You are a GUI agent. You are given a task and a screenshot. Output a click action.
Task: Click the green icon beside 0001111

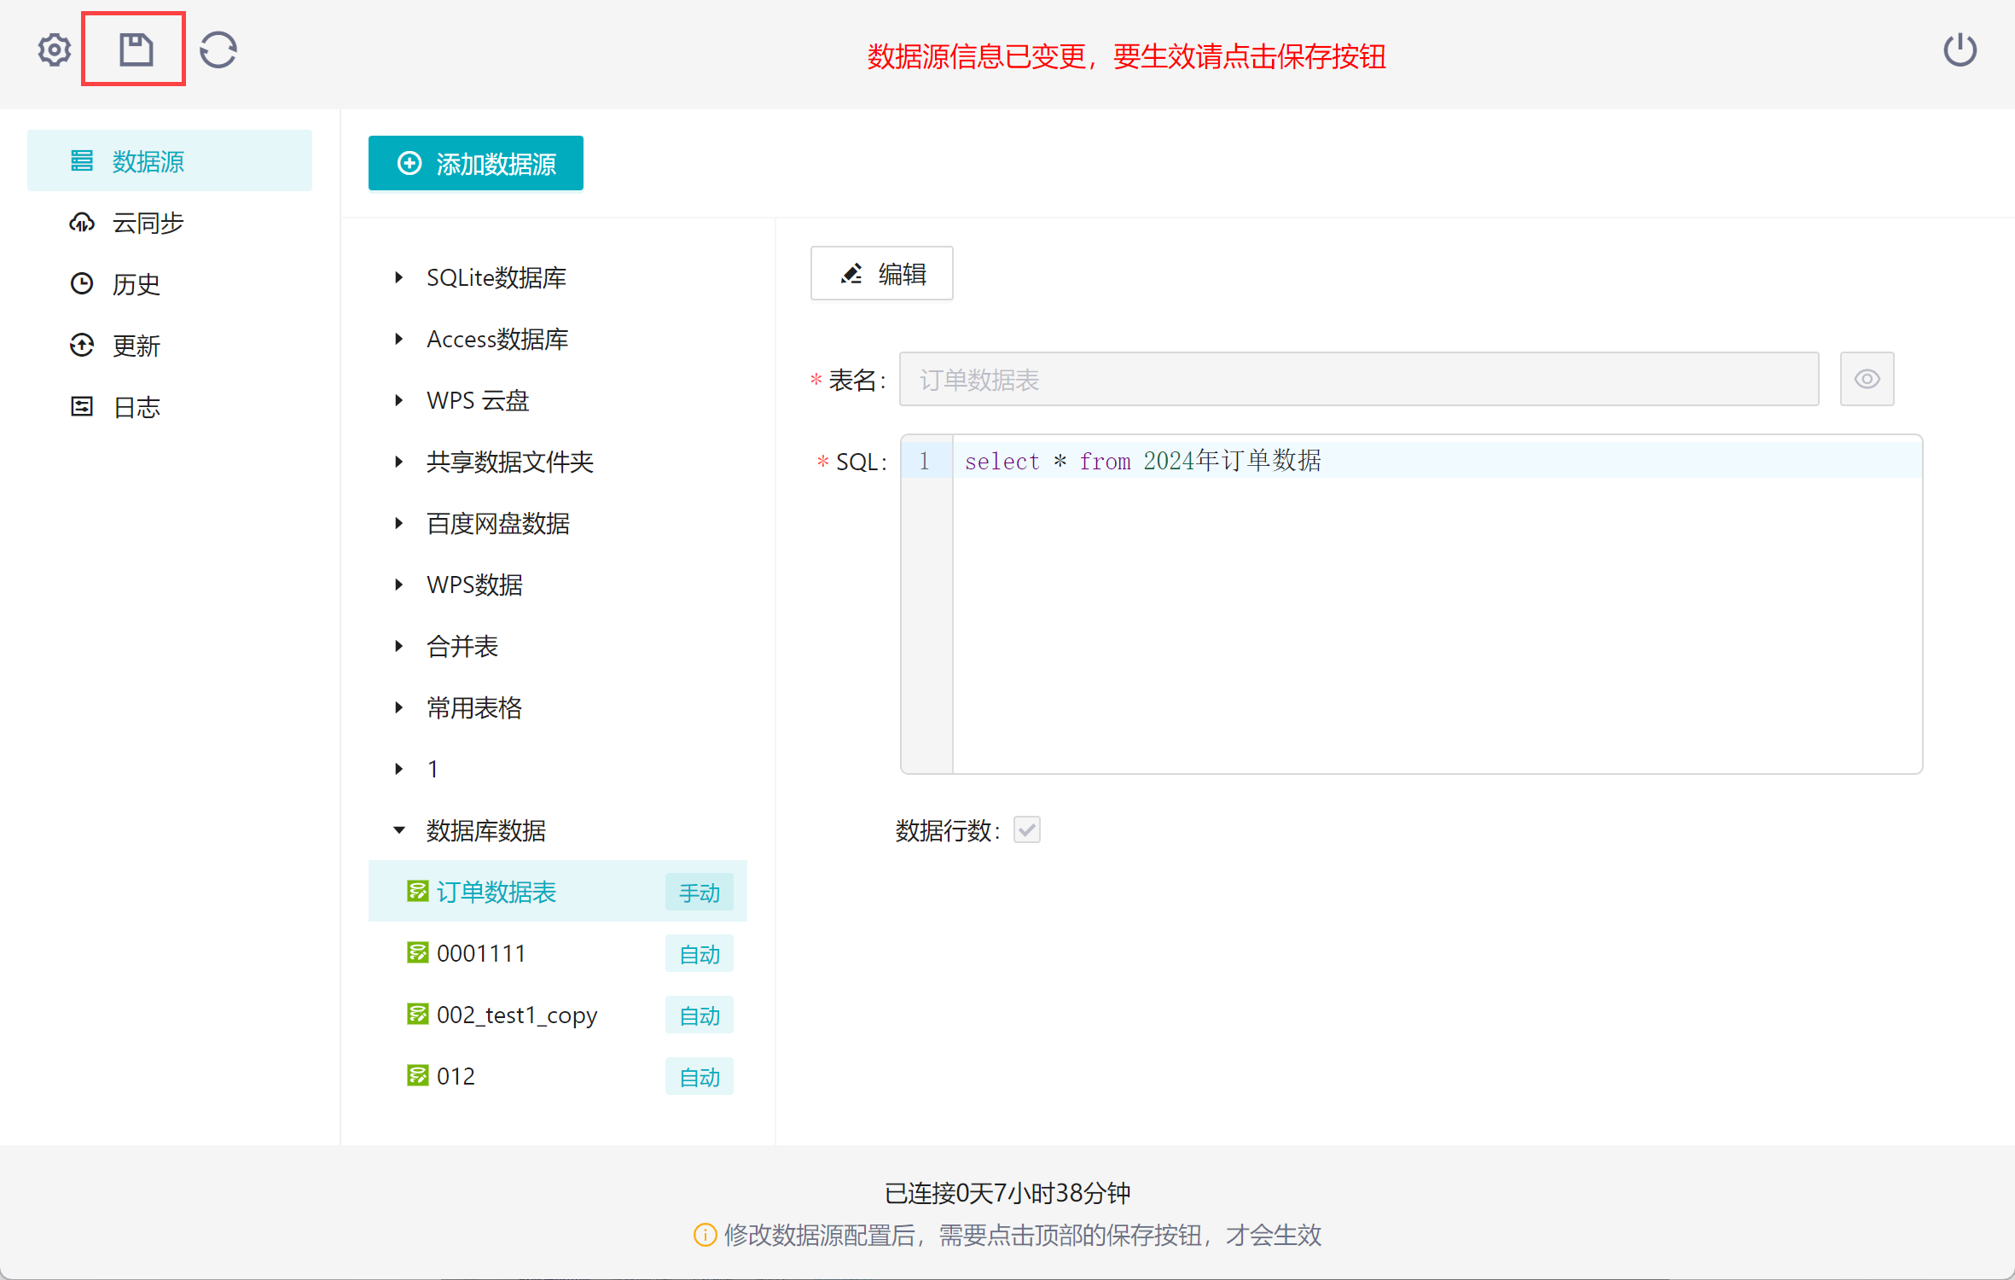pyautogui.click(x=417, y=952)
